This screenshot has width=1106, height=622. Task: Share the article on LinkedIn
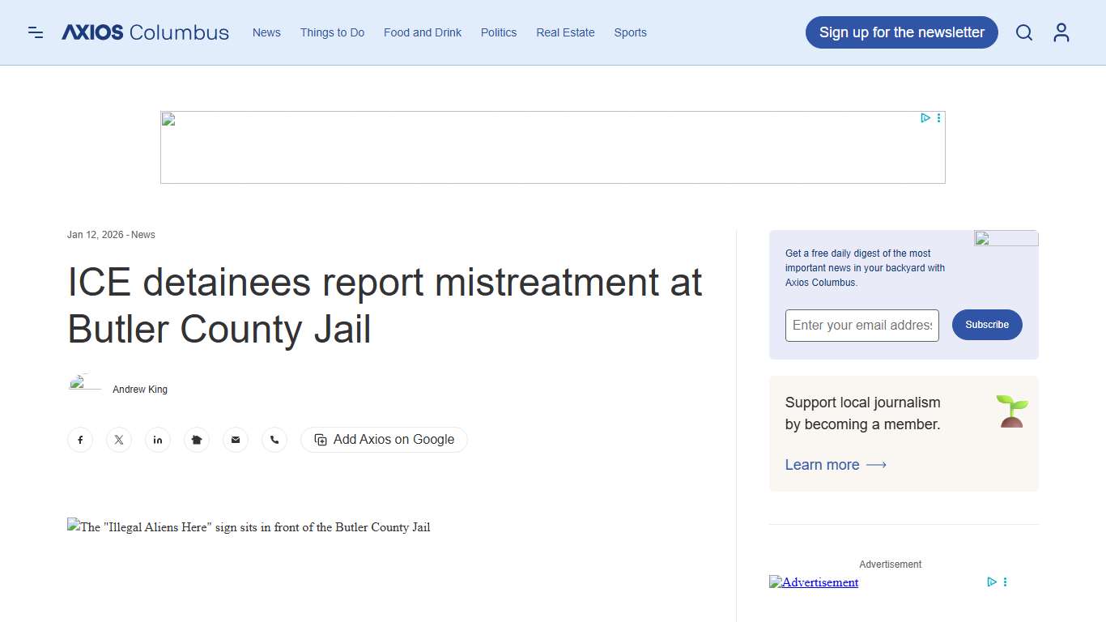(158, 440)
